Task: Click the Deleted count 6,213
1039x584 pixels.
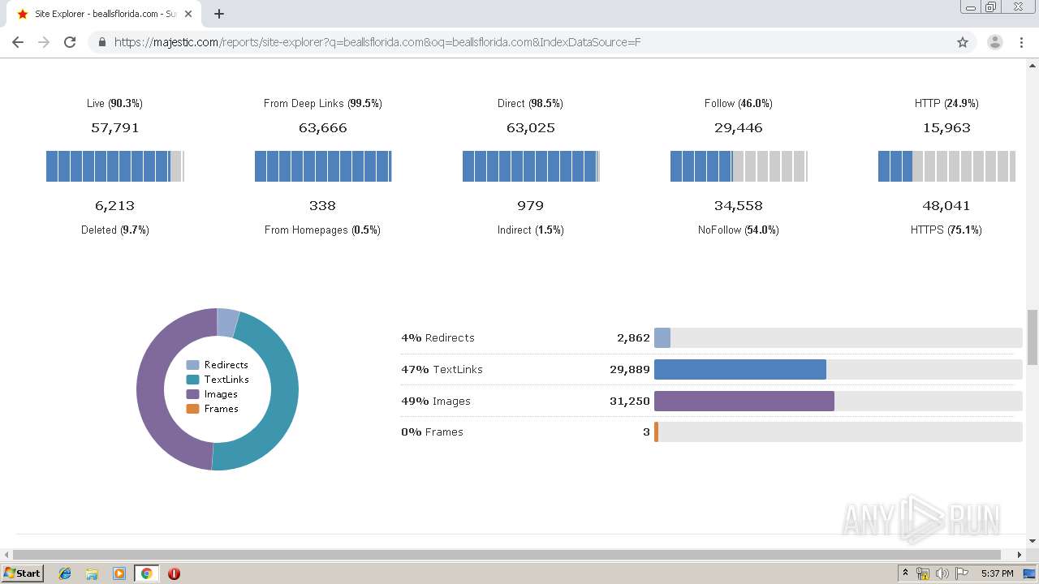Action: (115, 205)
